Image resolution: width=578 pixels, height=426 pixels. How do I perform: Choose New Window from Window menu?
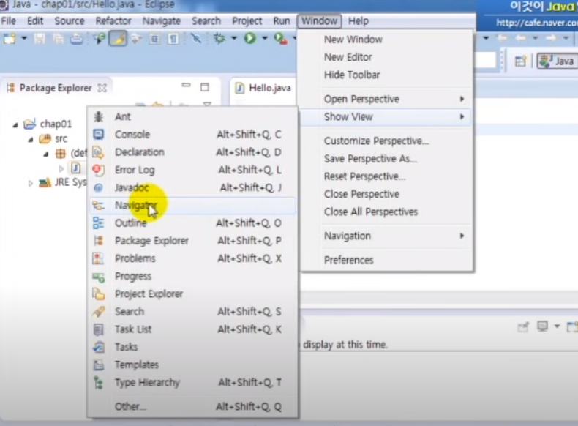[x=386, y=40]
